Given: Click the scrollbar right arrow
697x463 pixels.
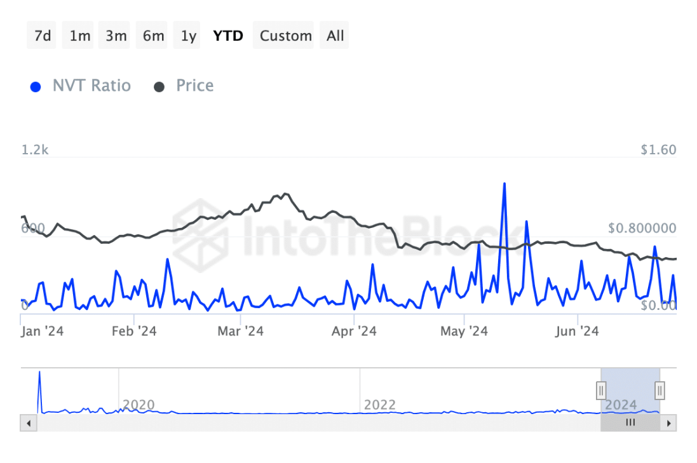Looking at the screenshot, I should pos(670,423).
